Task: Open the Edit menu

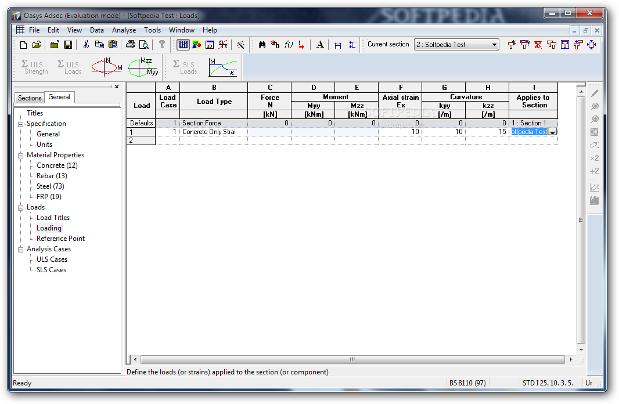Action: tap(53, 30)
